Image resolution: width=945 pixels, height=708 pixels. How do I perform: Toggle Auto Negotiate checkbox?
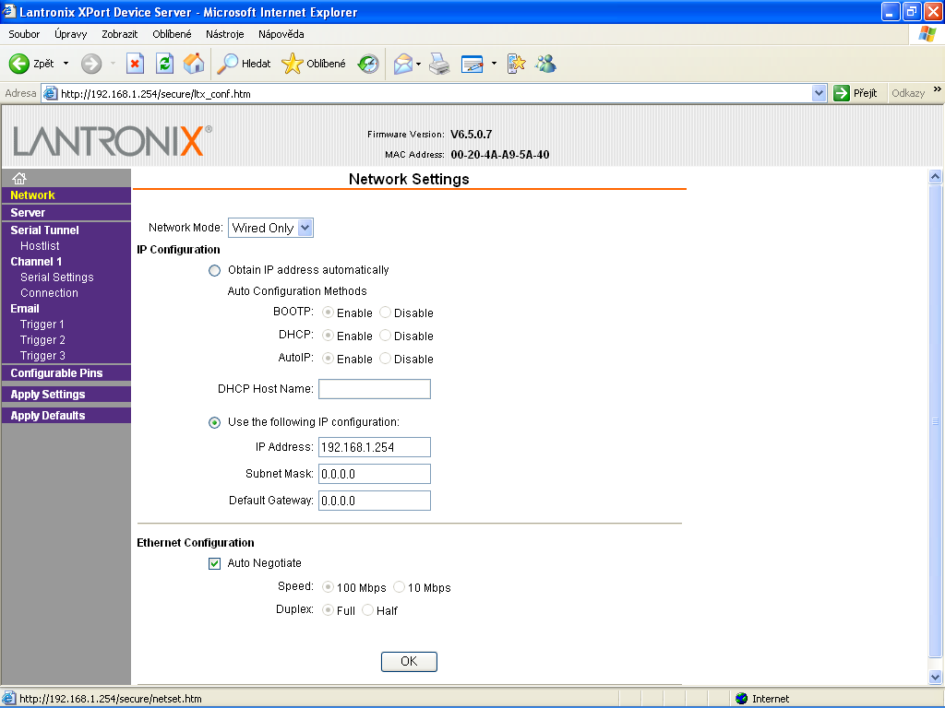click(214, 563)
